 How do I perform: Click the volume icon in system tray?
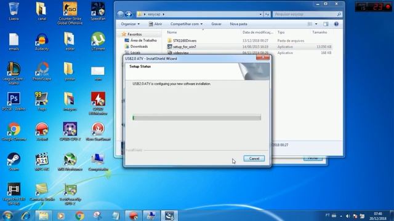[348, 215]
